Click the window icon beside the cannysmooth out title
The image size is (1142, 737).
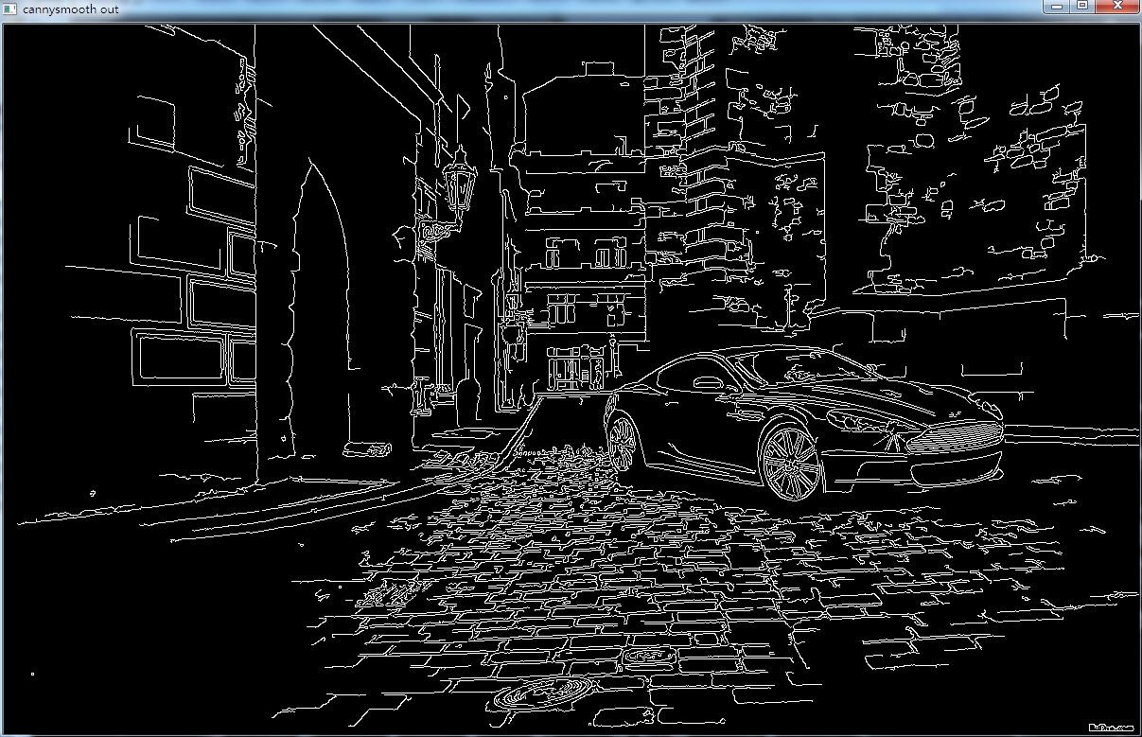point(10,8)
